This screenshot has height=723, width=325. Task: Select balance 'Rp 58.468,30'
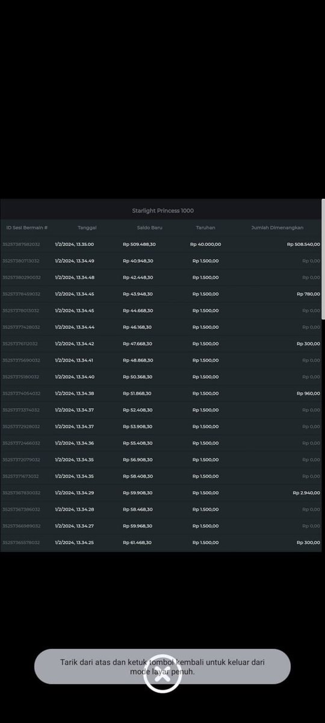(138, 509)
